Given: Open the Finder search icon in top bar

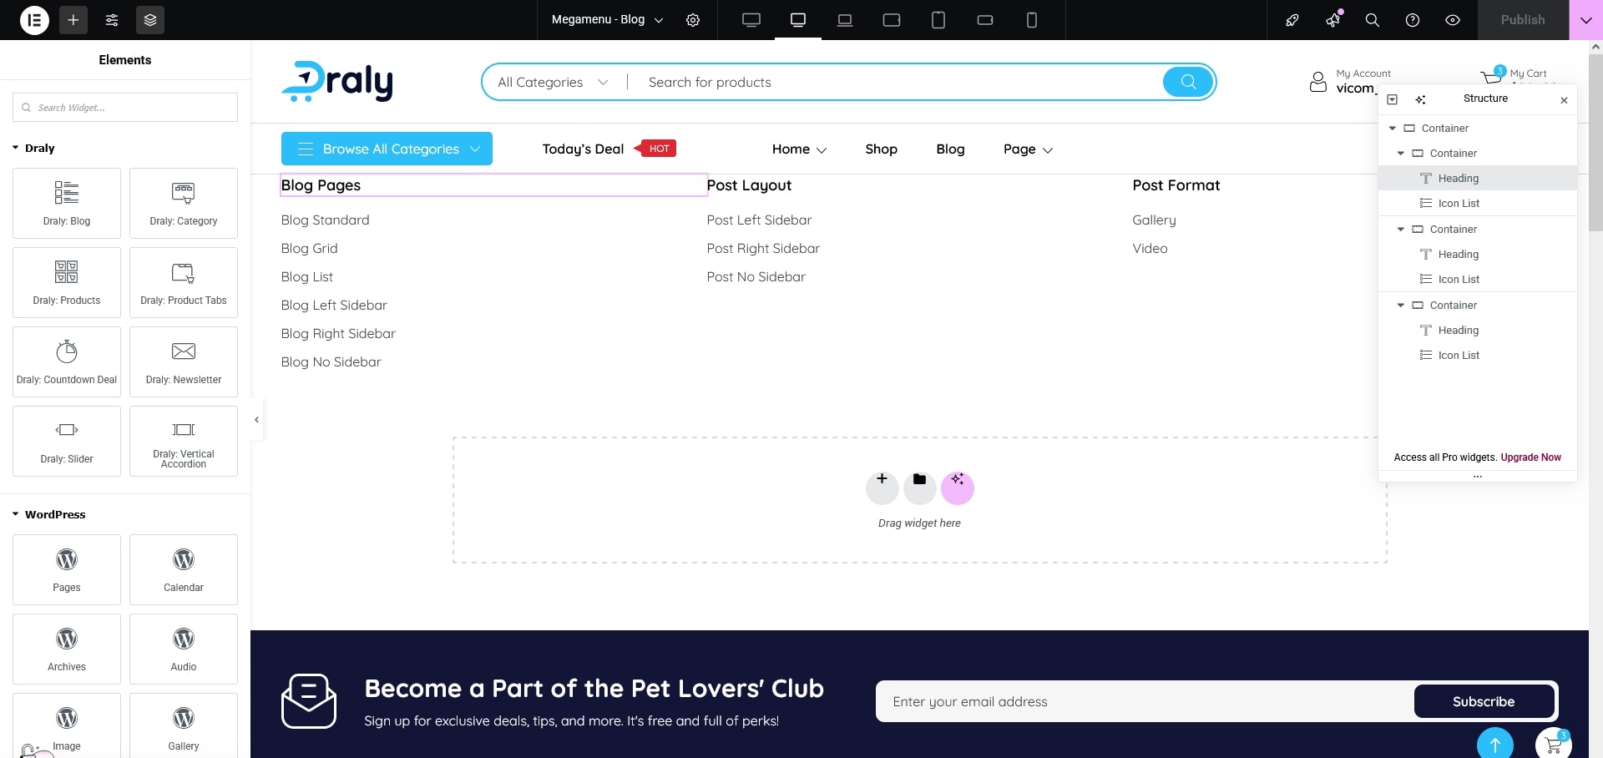Looking at the screenshot, I should 1372,20.
